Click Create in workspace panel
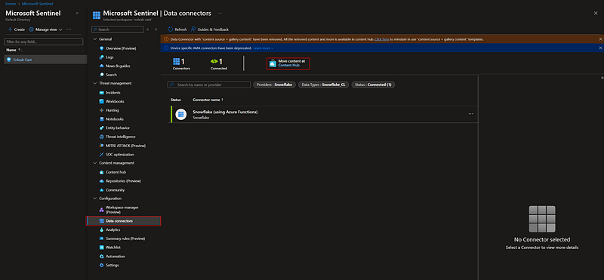Image resolution: width=604 pixels, height=280 pixels. pyautogui.click(x=16, y=29)
